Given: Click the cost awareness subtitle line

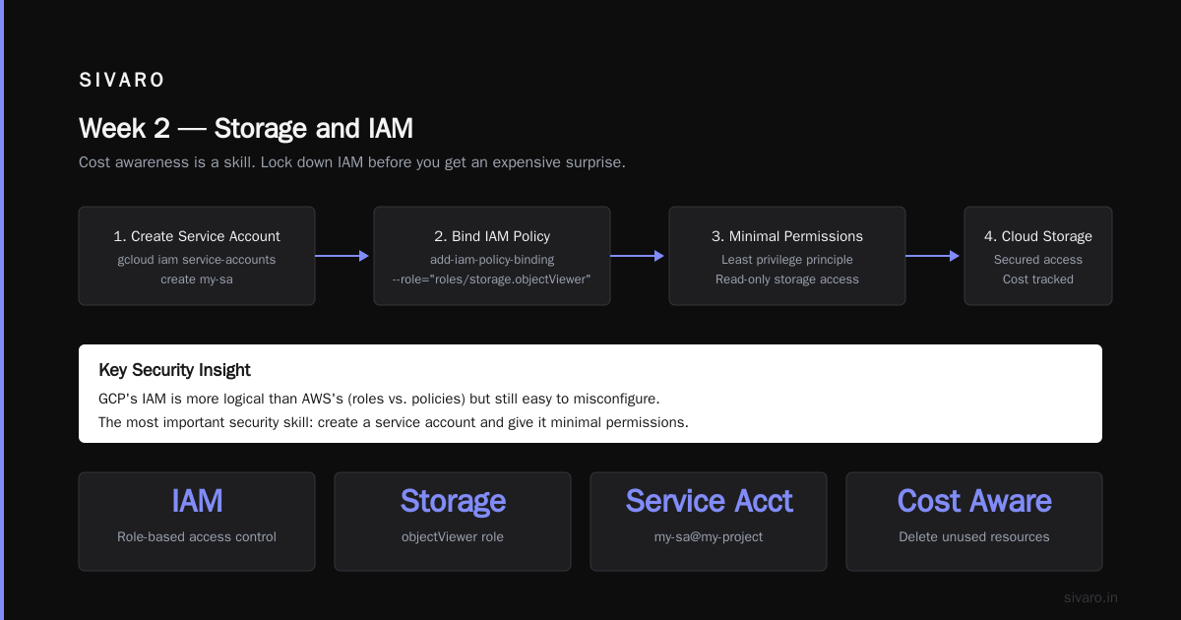Looking at the screenshot, I should tap(352, 162).
